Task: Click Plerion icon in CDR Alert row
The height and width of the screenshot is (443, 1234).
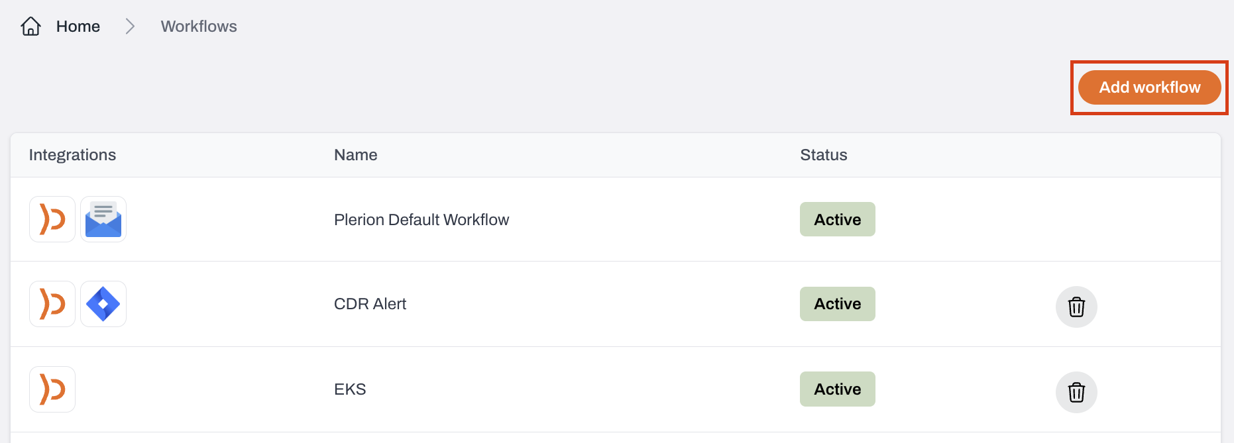Action: pos(52,304)
